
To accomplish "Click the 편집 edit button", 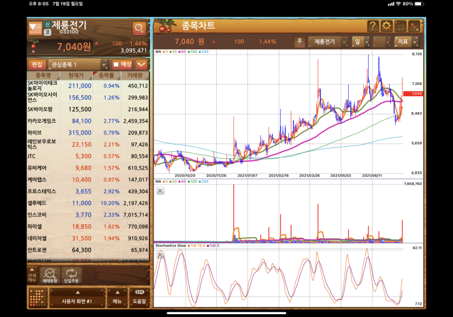I will pos(37,65).
